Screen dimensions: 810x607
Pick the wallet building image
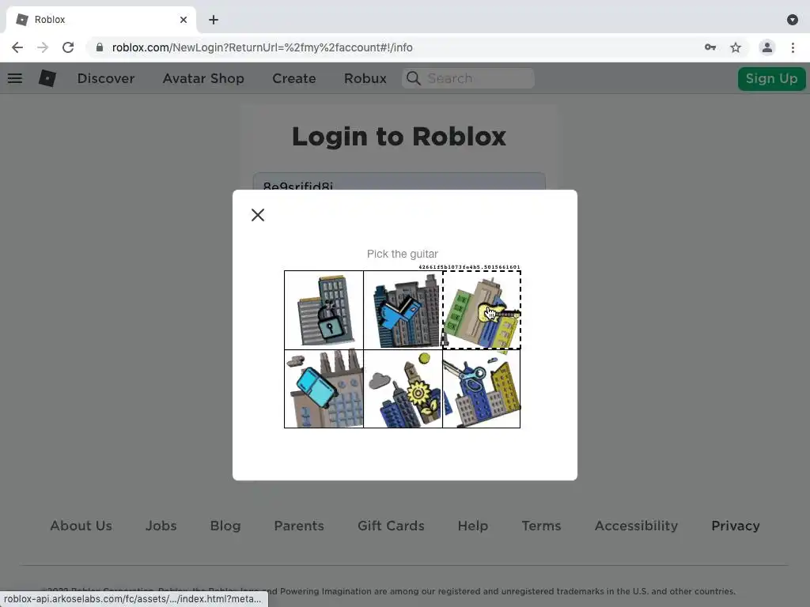tap(403, 310)
